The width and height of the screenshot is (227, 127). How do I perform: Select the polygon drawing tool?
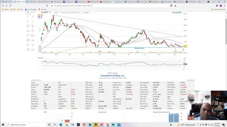click(33, 35)
